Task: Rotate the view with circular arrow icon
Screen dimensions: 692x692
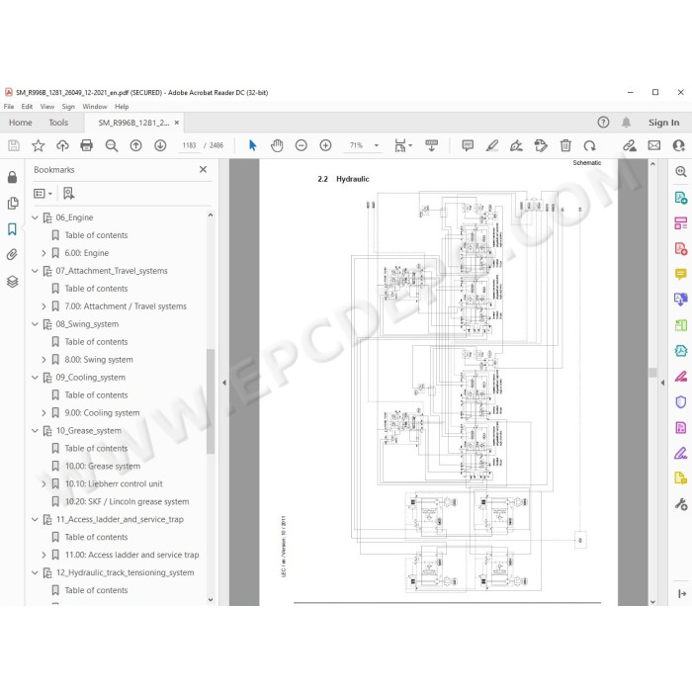Action: tap(589, 145)
